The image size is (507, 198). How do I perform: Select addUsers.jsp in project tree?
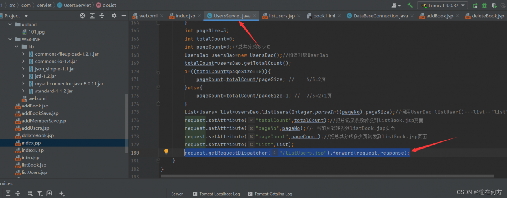(x=32, y=128)
